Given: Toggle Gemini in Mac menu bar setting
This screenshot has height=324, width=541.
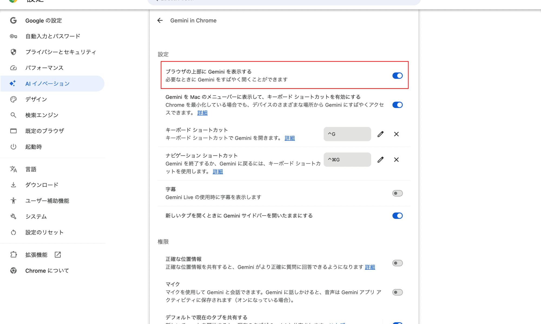Looking at the screenshot, I should pyautogui.click(x=397, y=105).
